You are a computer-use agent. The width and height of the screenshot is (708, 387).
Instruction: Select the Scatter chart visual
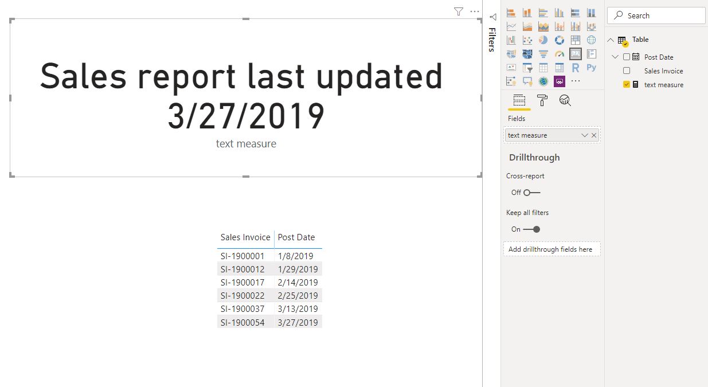pyautogui.click(x=527, y=40)
